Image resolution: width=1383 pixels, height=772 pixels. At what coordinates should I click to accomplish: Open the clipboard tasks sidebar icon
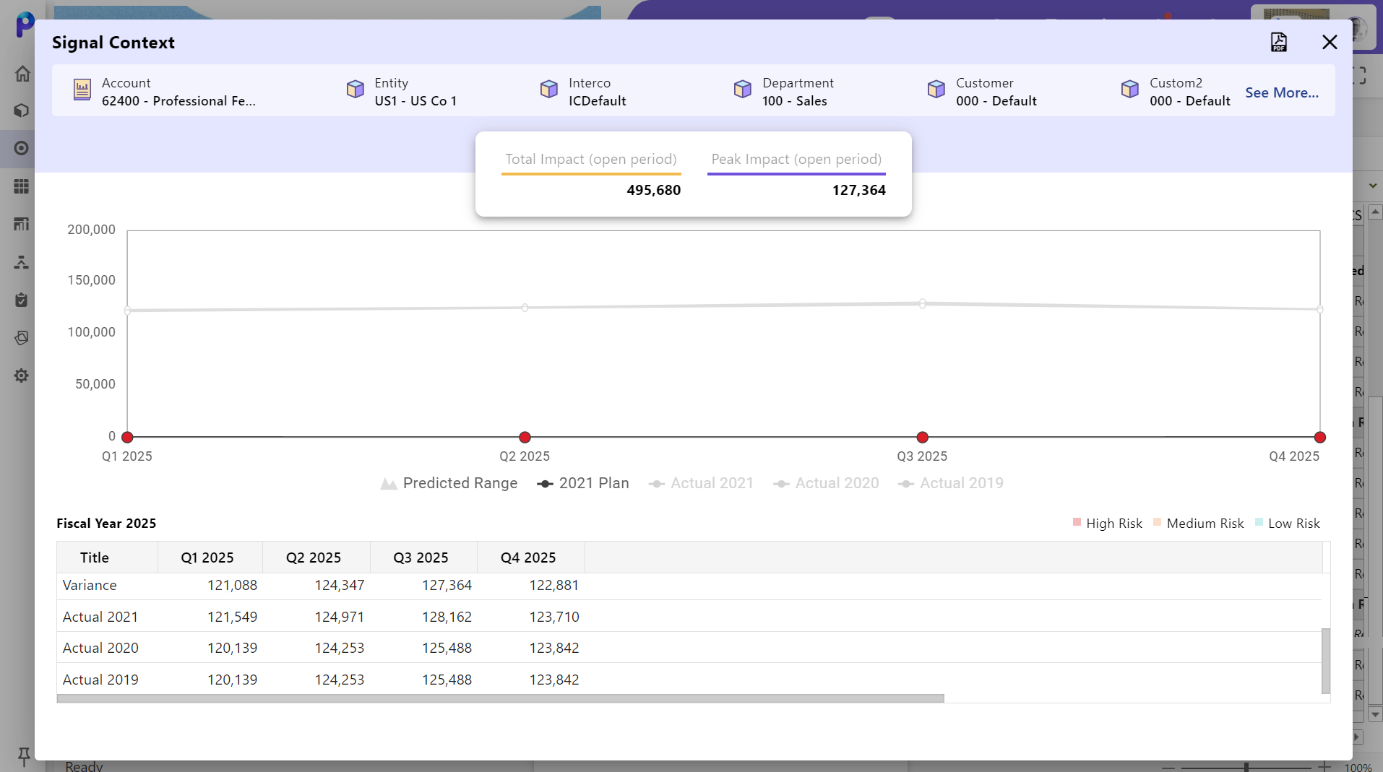click(x=22, y=300)
